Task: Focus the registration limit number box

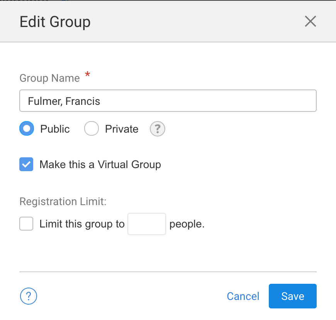Action: (147, 224)
